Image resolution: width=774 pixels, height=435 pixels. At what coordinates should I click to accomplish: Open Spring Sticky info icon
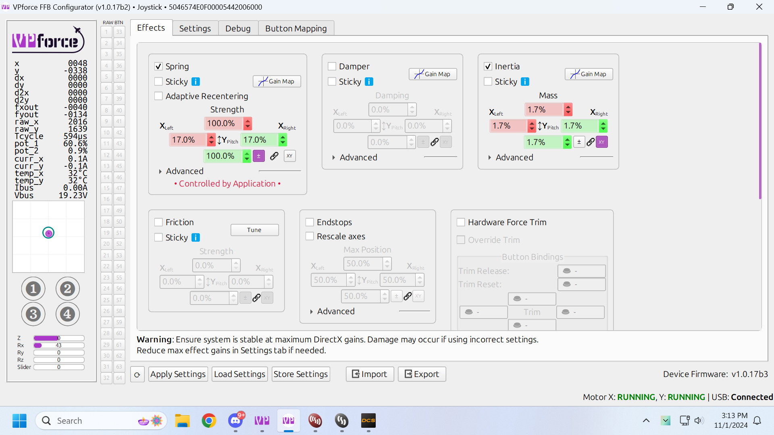point(196,82)
